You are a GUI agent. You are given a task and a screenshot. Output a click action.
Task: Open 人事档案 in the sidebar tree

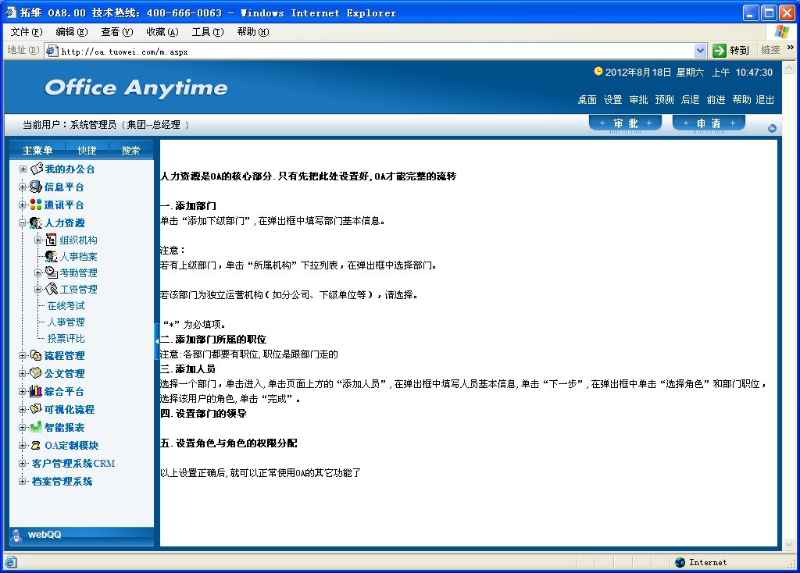78,257
